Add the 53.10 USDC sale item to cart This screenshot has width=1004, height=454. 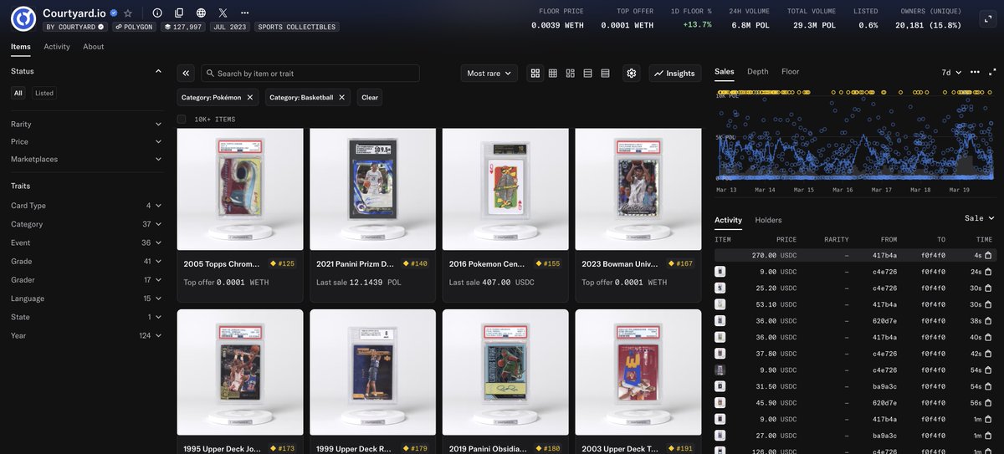[x=988, y=304]
